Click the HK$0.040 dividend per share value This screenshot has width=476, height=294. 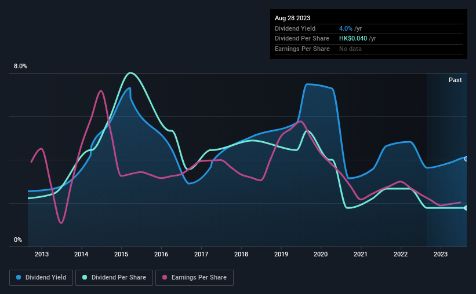tap(353, 39)
